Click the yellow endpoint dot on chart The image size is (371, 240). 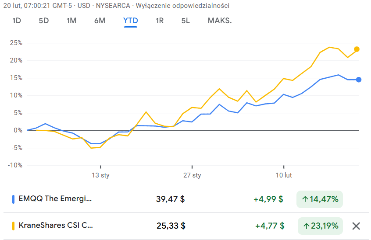click(357, 49)
